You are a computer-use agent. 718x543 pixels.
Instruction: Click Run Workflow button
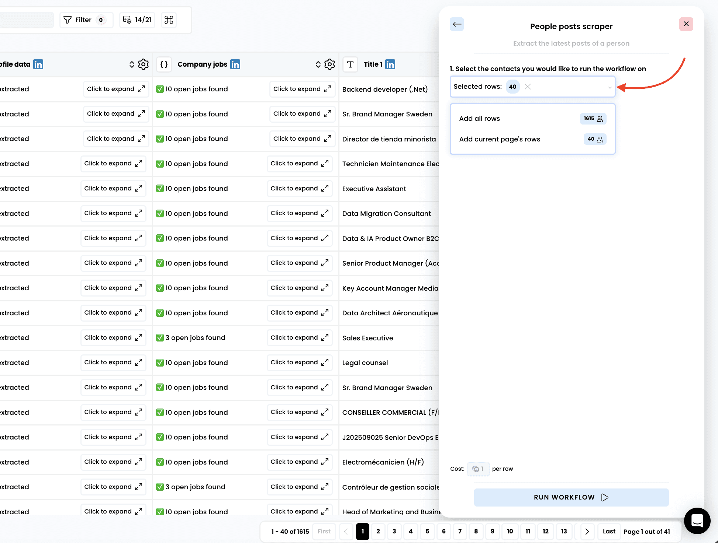coord(571,497)
